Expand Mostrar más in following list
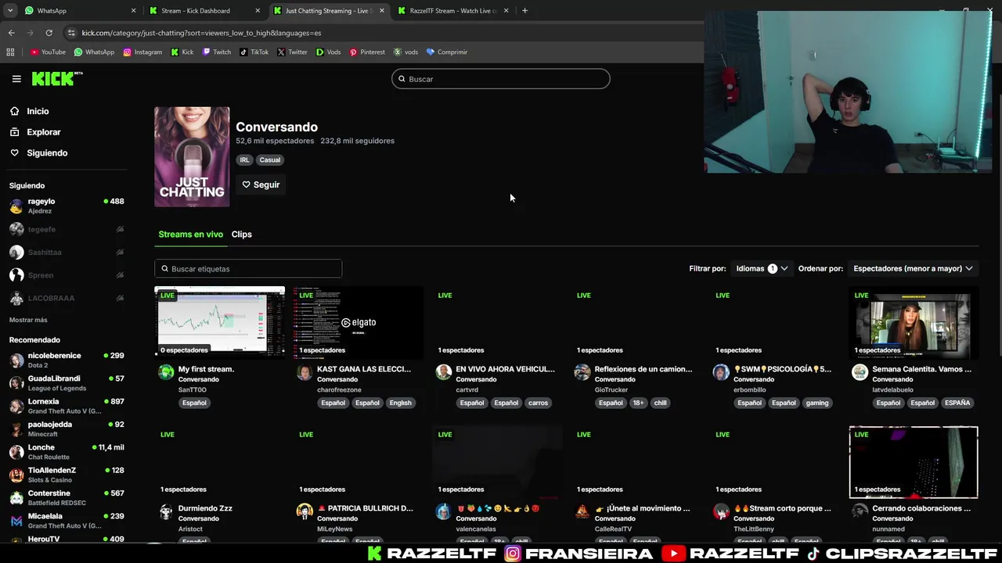 pyautogui.click(x=28, y=320)
